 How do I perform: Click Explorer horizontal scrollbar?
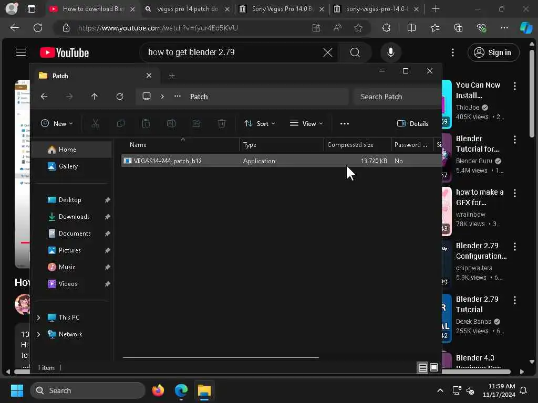[x=221, y=357]
